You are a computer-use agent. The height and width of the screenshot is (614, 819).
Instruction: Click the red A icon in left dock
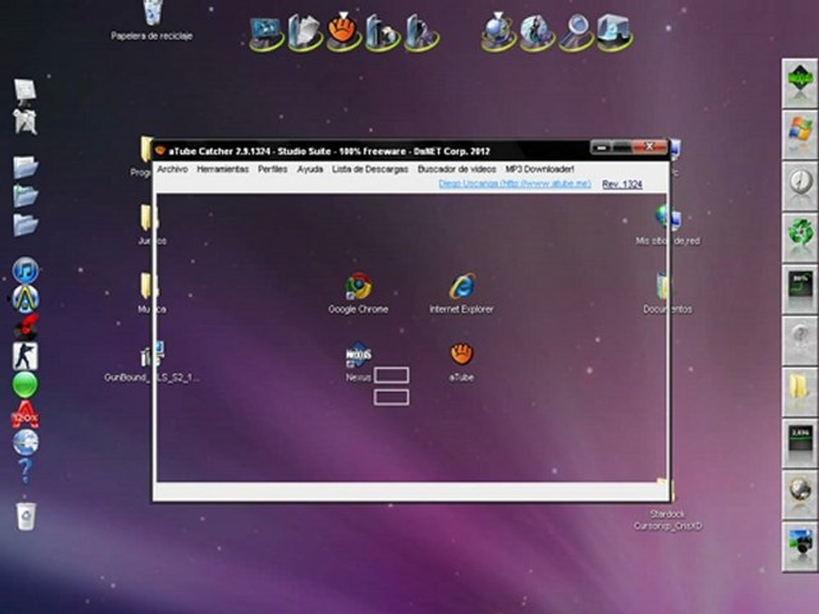point(25,414)
